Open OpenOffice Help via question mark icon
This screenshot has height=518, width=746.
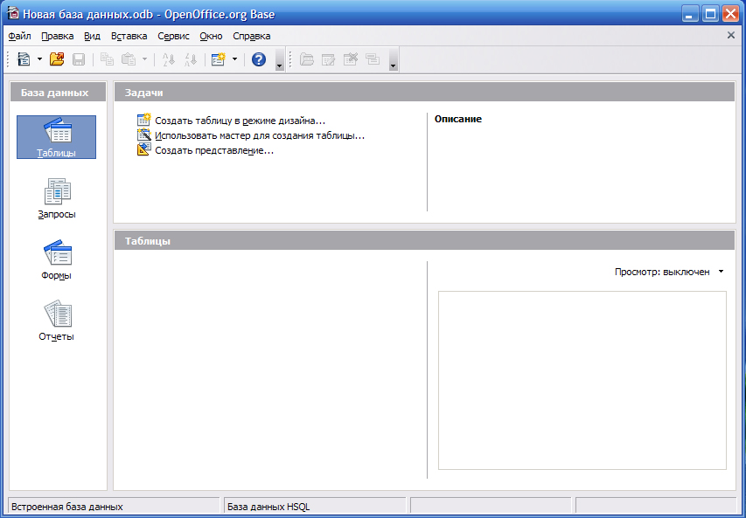click(259, 59)
